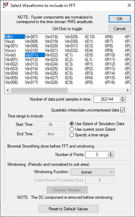Click Reset to Default Values
Image resolution: width=135 pixels, height=217 pixels.
point(68,209)
